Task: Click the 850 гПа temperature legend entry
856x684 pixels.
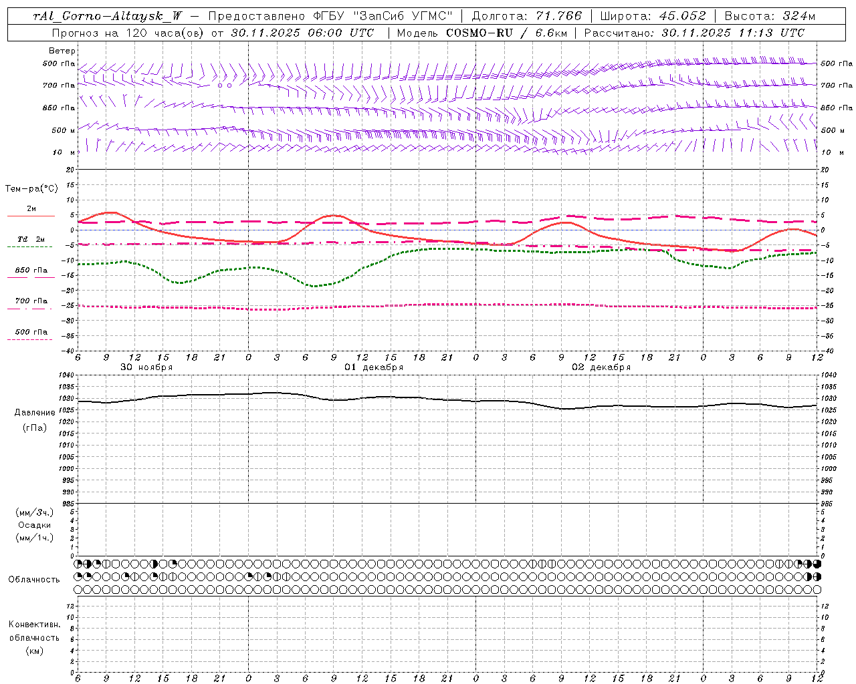Action: click(31, 271)
